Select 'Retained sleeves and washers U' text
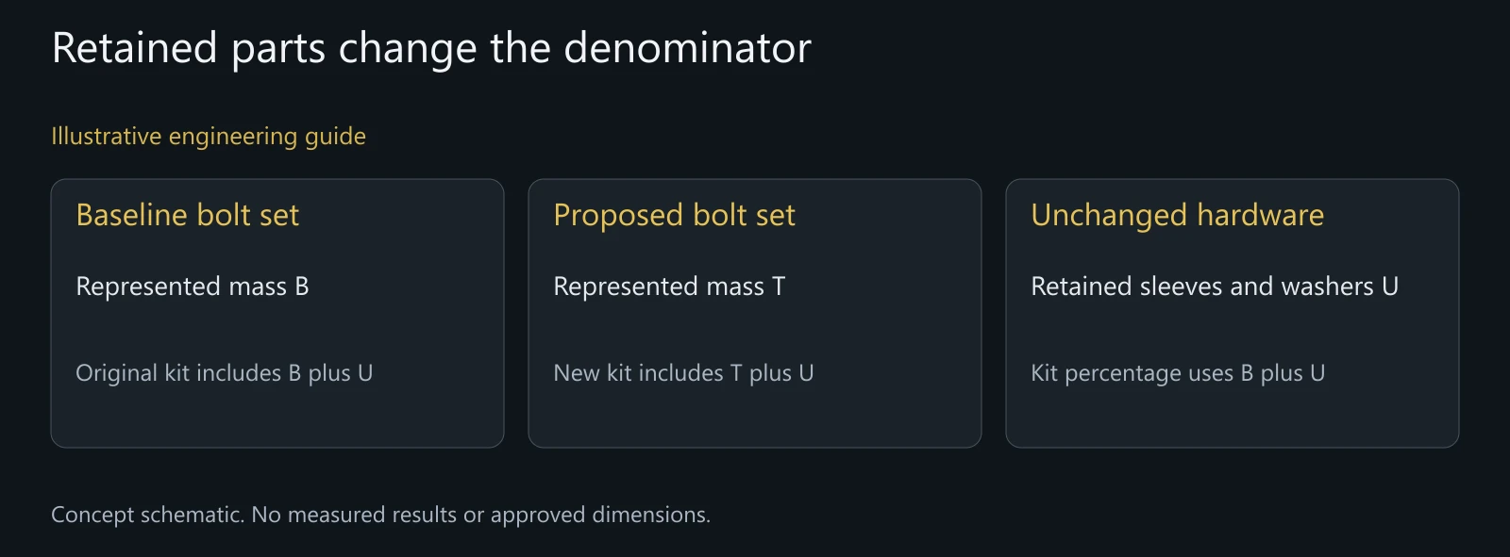 point(1215,286)
